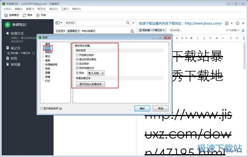This screenshot has height=157, width=248.
Task: Click the highlighter tool icon
Action: (217, 38)
